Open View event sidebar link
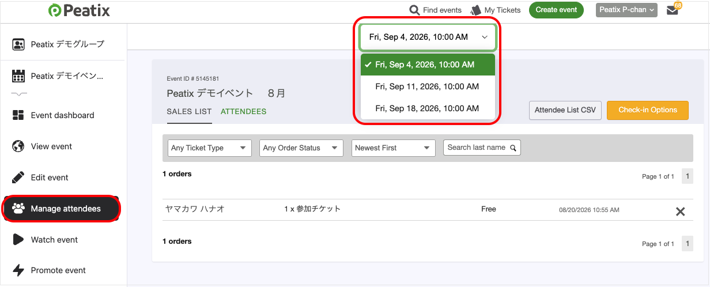The image size is (710, 287). click(x=51, y=146)
